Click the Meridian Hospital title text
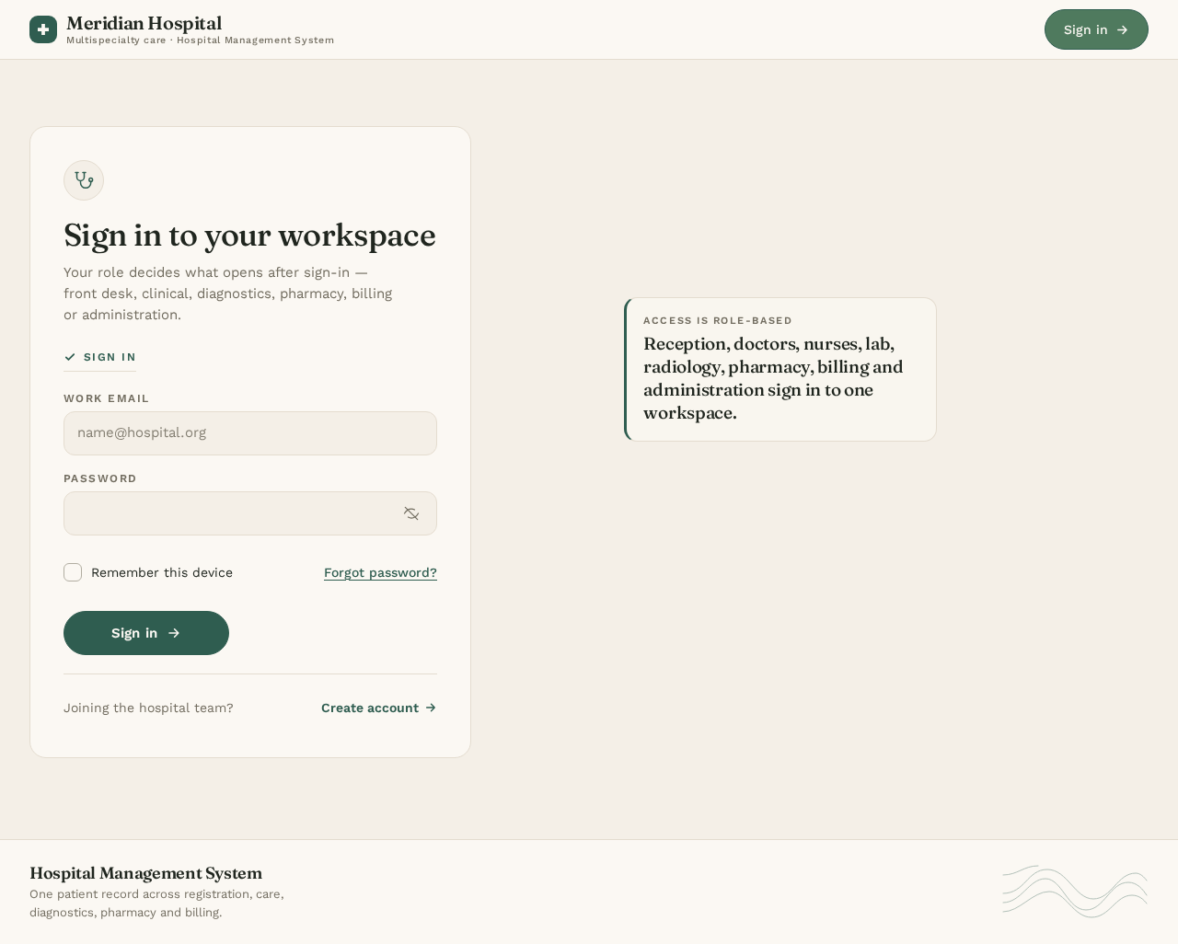1178x944 pixels. pyautogui.click(x=144, y=23)
